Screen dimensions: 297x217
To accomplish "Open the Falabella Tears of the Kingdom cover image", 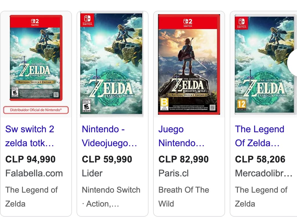I will coord(36,58).
